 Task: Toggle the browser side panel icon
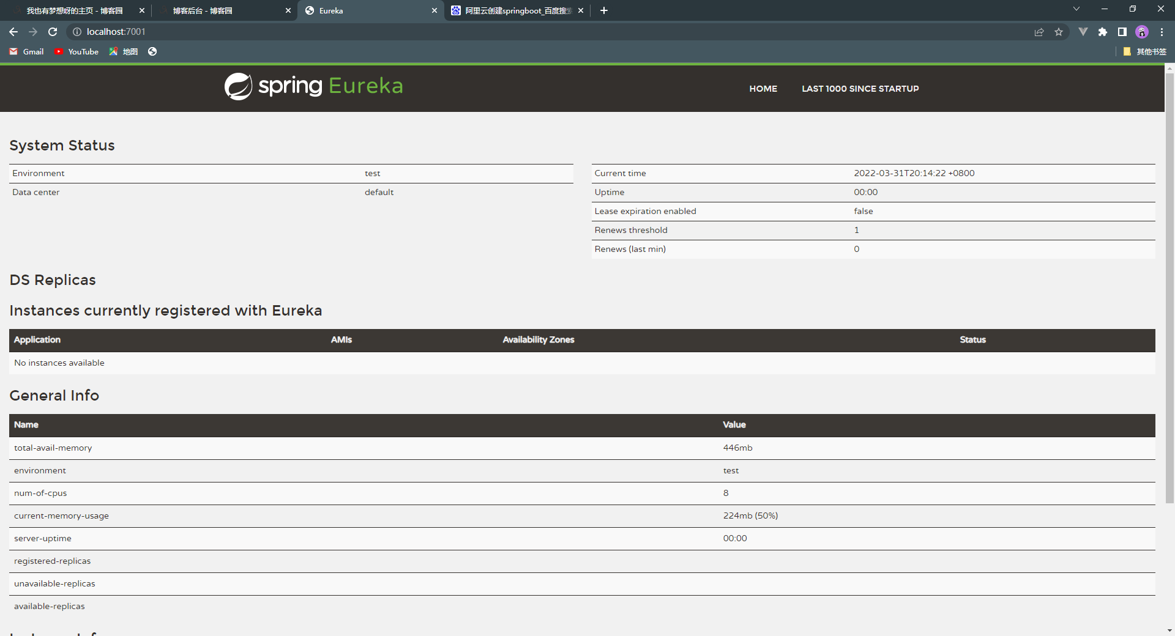1122,32
